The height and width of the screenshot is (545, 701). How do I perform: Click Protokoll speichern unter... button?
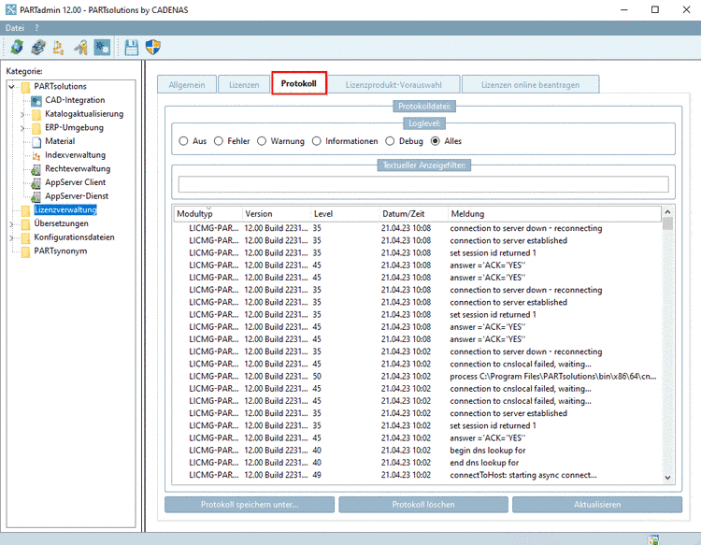pos(250,505)
